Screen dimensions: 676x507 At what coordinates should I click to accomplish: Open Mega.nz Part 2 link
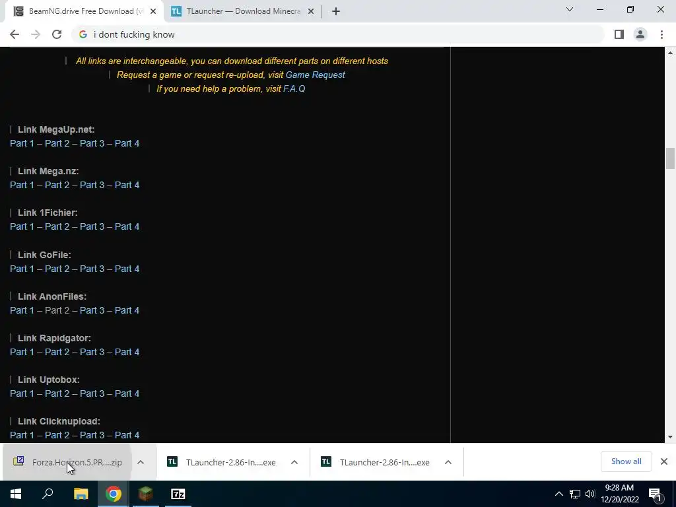[57, 185]
